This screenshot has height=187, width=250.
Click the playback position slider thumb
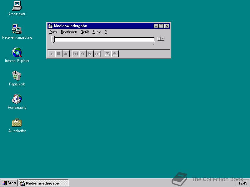tap(53, 40)
